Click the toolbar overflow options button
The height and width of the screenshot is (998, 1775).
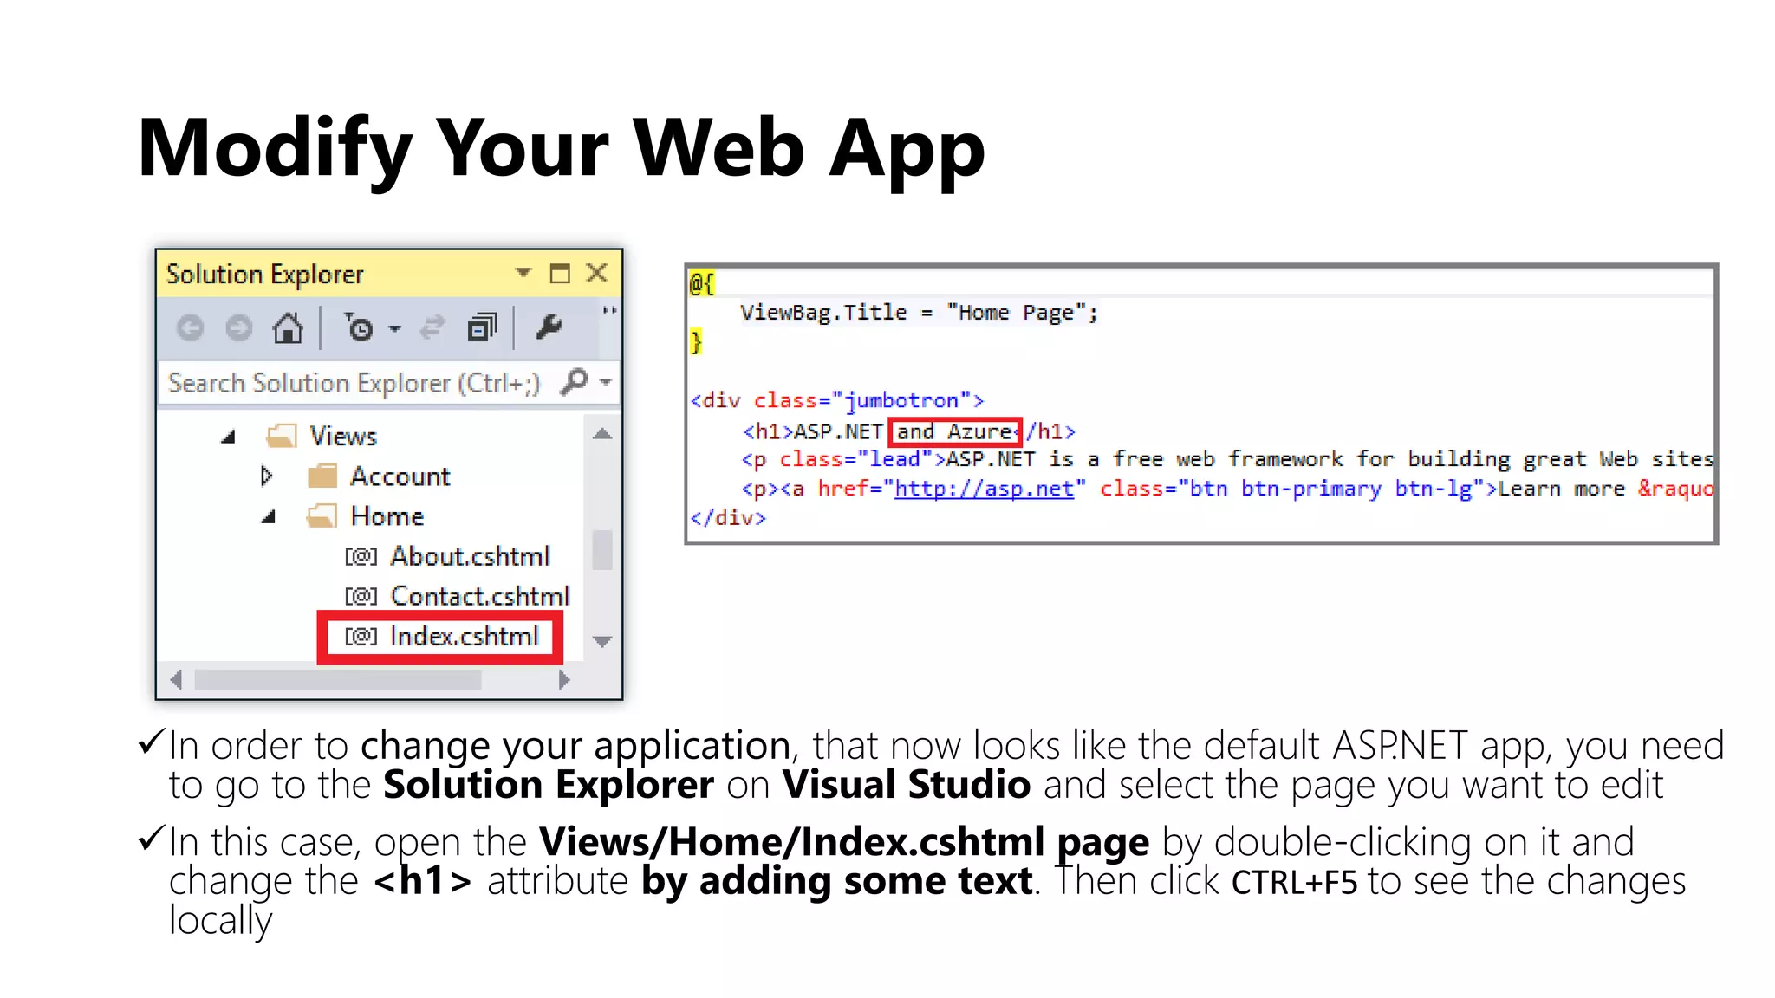point(610,310)
